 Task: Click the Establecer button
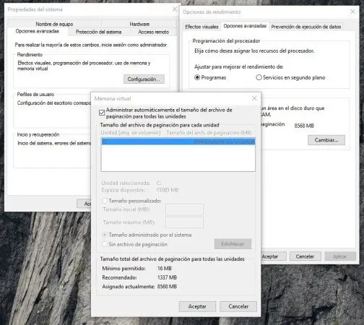point(233,244)
